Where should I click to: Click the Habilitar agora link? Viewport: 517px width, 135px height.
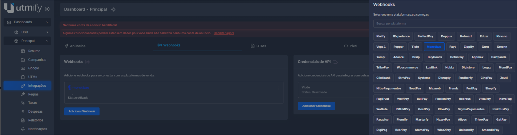[x=224, y=33]
